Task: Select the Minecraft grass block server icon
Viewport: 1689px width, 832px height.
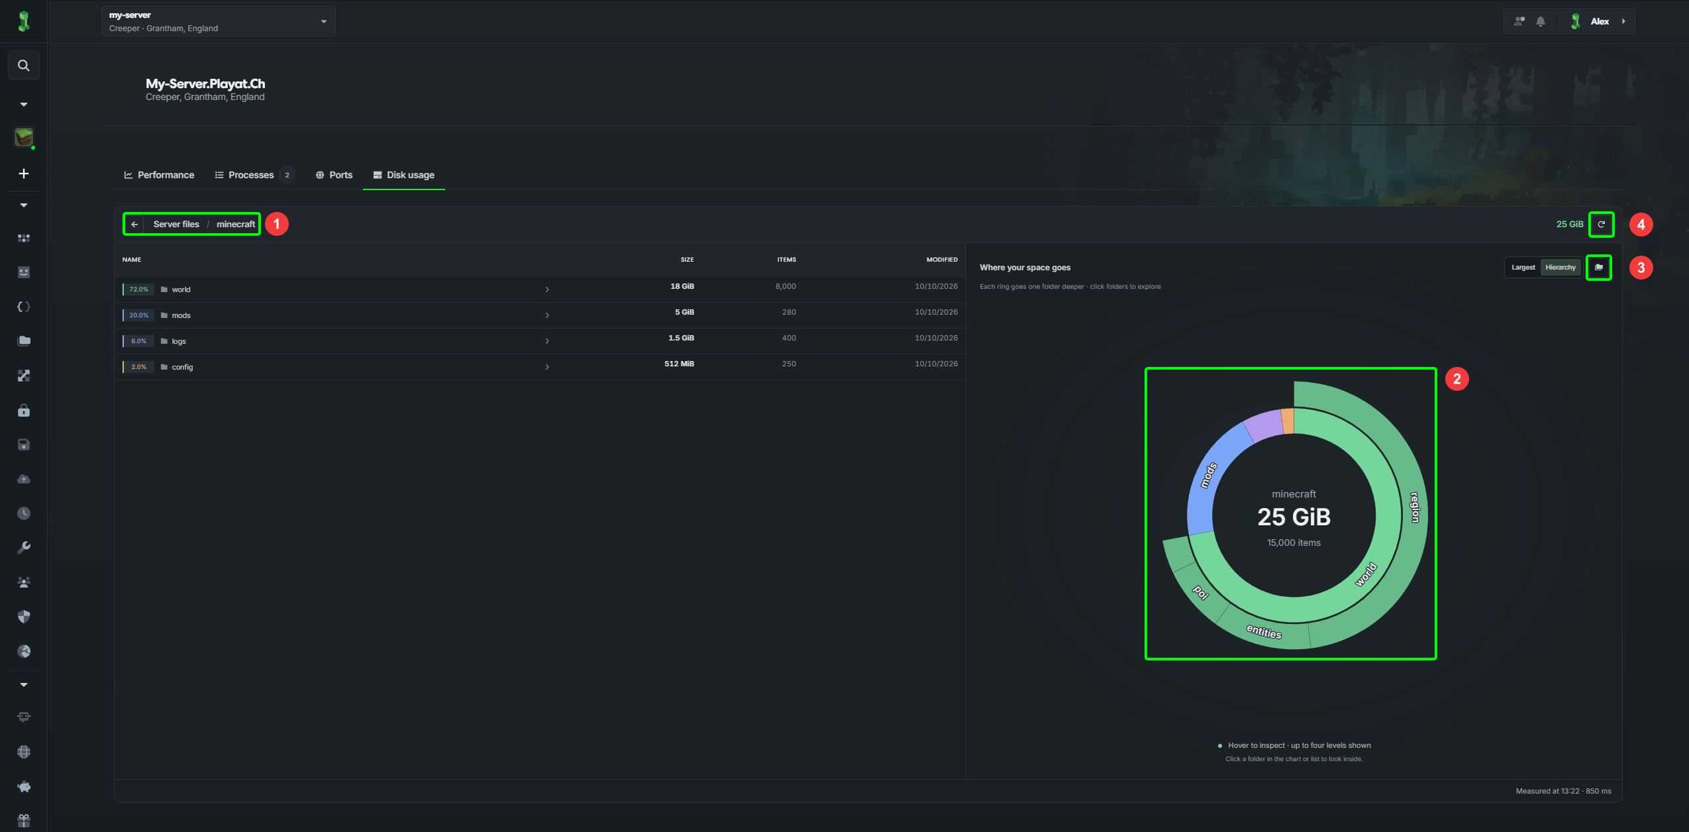Action: pos(24,138)
